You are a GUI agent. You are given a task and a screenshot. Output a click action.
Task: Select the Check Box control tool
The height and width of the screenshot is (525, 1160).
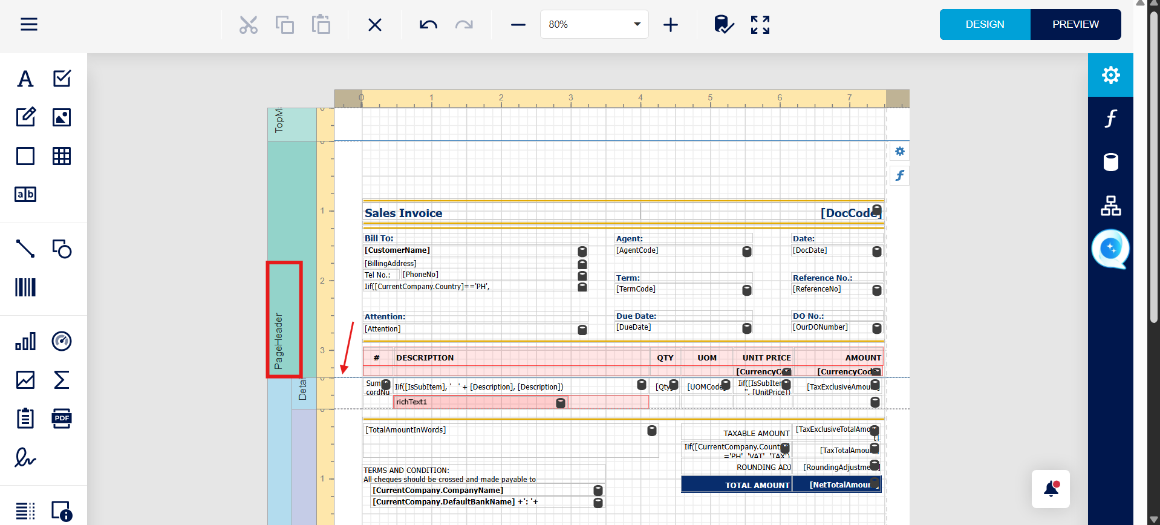(x=62, y=79)
